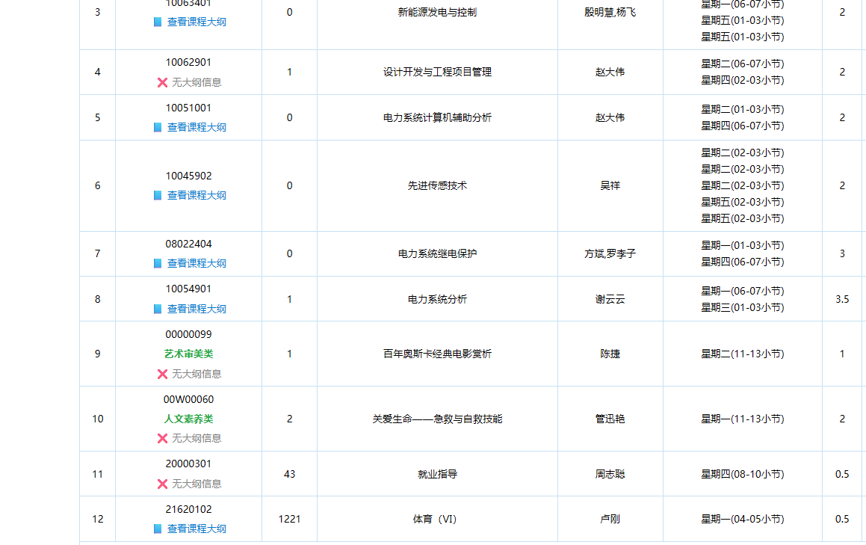Click the red X icon for 关爱生命——急救与自救技能

161,438
